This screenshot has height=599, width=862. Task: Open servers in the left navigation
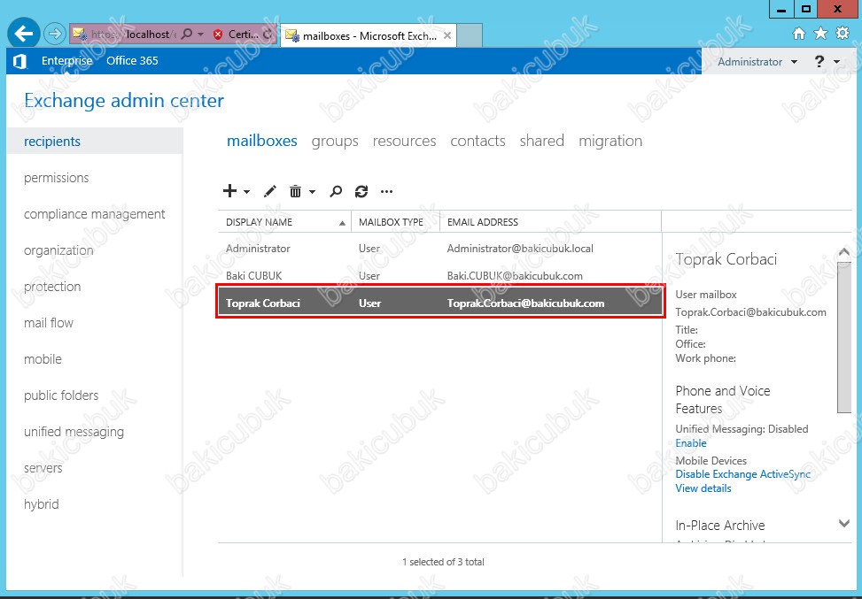tap(43, 468)
